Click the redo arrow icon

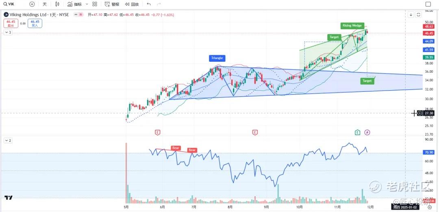click(159, 4)
